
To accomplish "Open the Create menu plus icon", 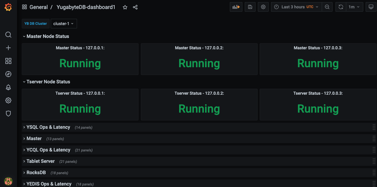I will pyautogui.click(x=8, y=47).
